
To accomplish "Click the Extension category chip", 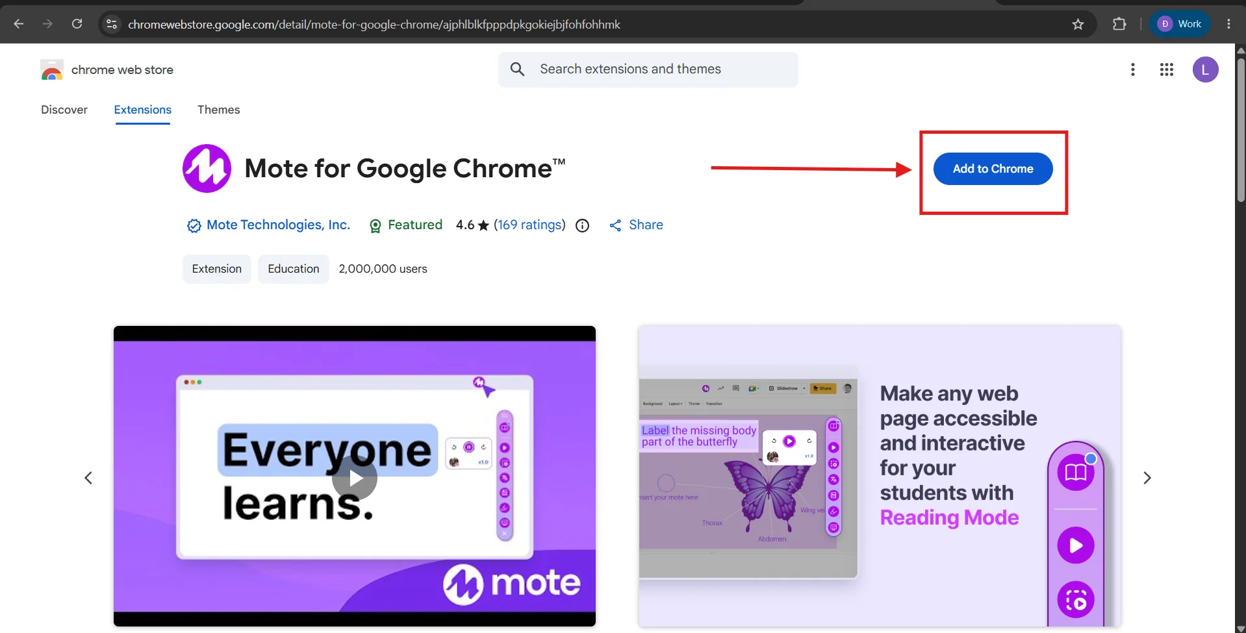I will click(217, 269).
